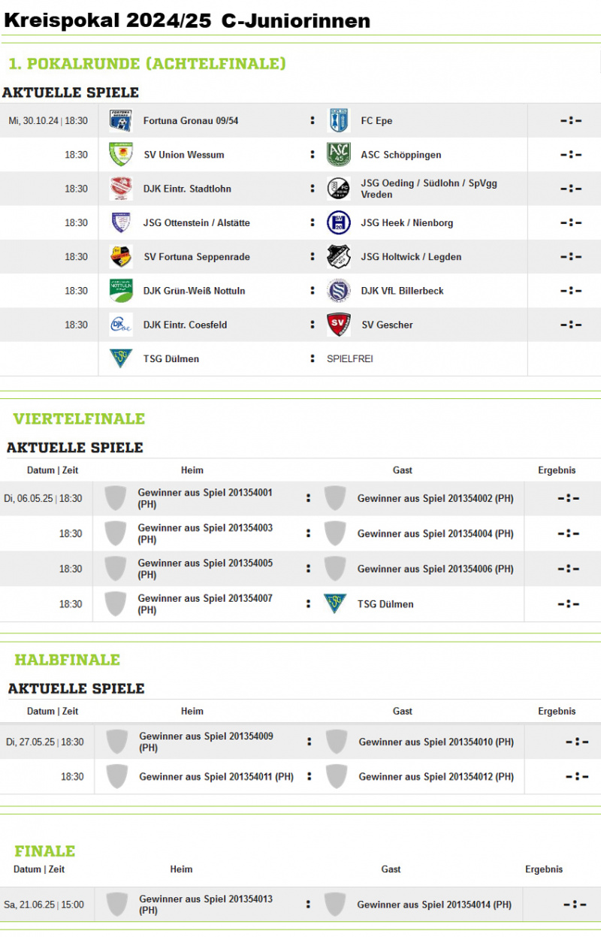This screenshot has width=601, height=937.
Task: Click TSG Dülmen logo in Viertelfinale
Action: pos(335,604)
